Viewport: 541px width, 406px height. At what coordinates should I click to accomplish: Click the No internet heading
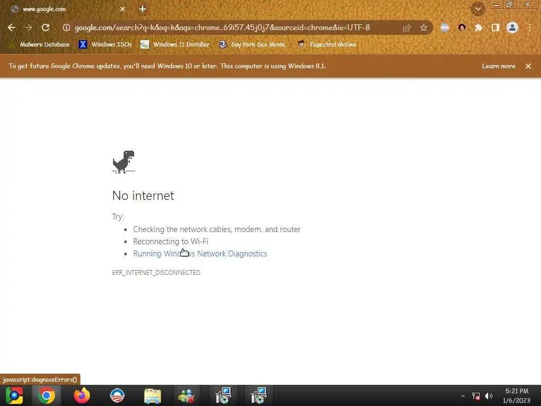point(143,196)
